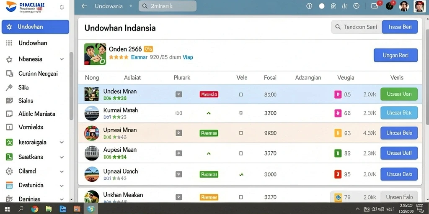Select the highlighted Undowhan sidebar item
Screen dimensions: 429x214
pos(35,27)
